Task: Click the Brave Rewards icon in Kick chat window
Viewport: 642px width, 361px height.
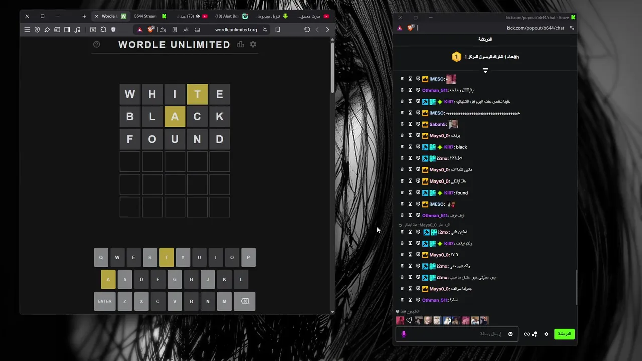Action: pos(400,28)
